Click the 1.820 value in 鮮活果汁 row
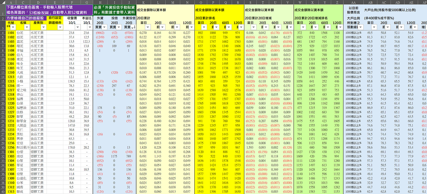This screenshot has width=427, height=194. click(143, 147)
